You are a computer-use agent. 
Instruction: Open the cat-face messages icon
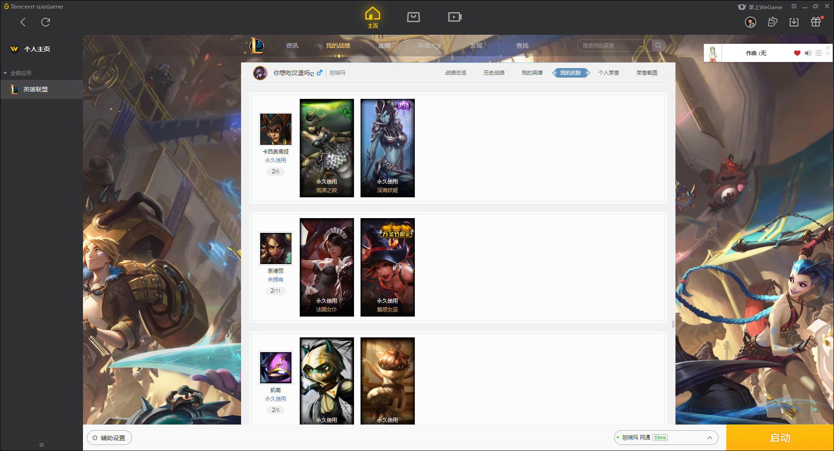[772, 22]
